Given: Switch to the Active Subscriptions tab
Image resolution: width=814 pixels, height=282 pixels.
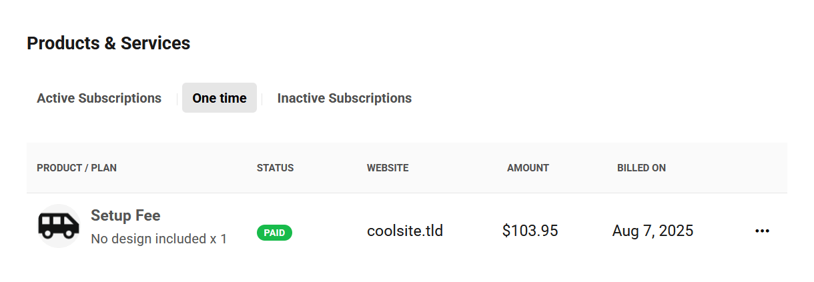Looking at the screenshot, I should click(x=99, y=98).
